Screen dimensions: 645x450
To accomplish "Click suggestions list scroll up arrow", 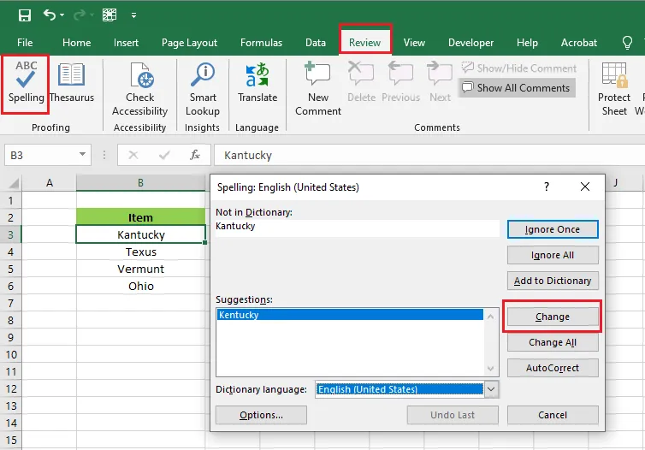I will click(x=490, y=317).
